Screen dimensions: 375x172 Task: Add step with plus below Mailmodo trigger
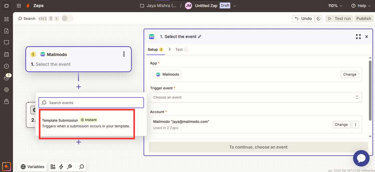click(x=78, y=87)
